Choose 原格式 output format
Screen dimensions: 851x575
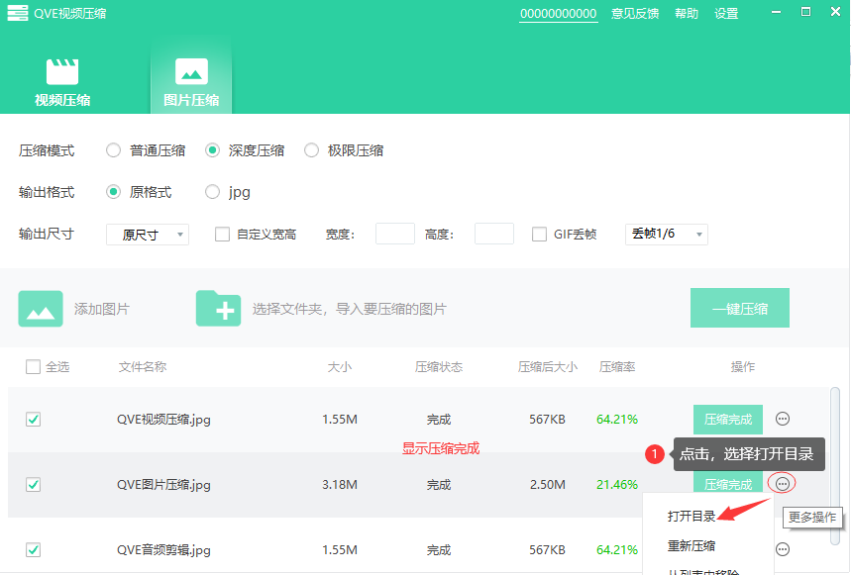(113, 192)
